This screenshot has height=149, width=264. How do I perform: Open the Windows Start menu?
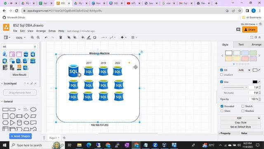5,145
